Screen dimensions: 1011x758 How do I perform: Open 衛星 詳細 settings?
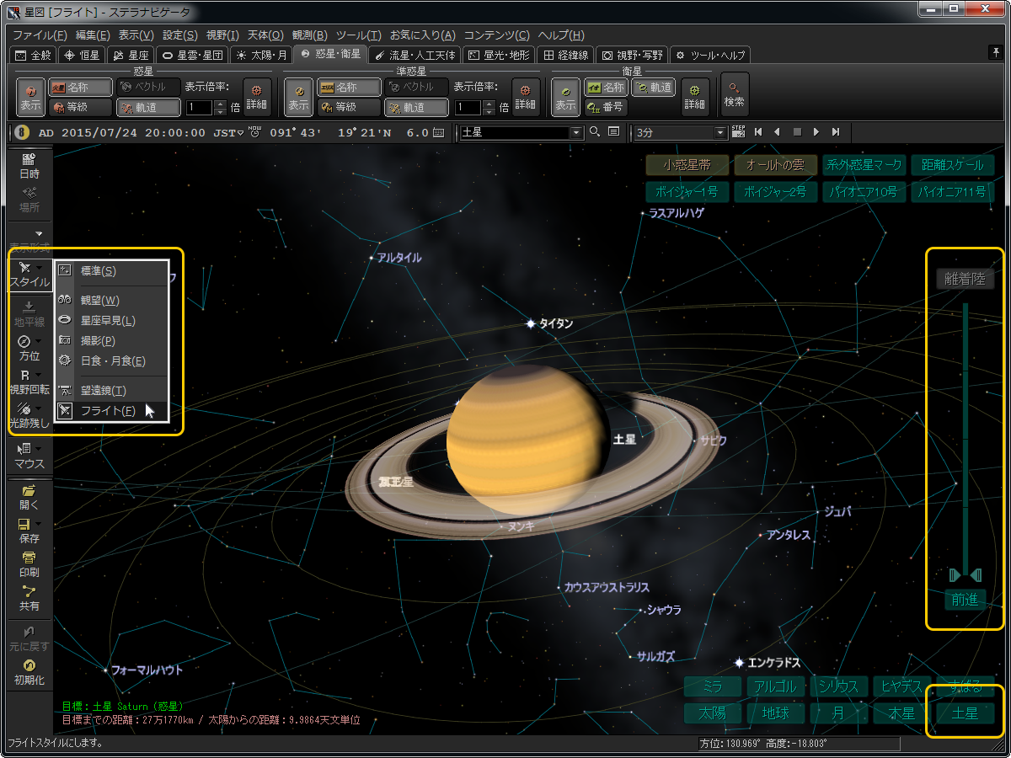[x=695, y=97]
